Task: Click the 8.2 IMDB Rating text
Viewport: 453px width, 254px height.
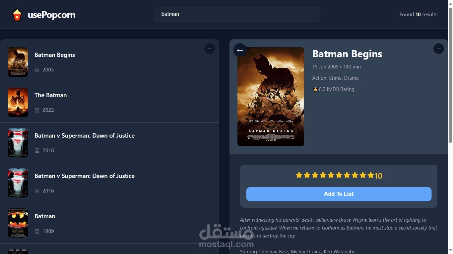Action: tap(337, 89)
